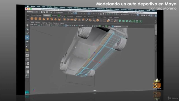Open the Deform menu

click(x=131, y=10)
